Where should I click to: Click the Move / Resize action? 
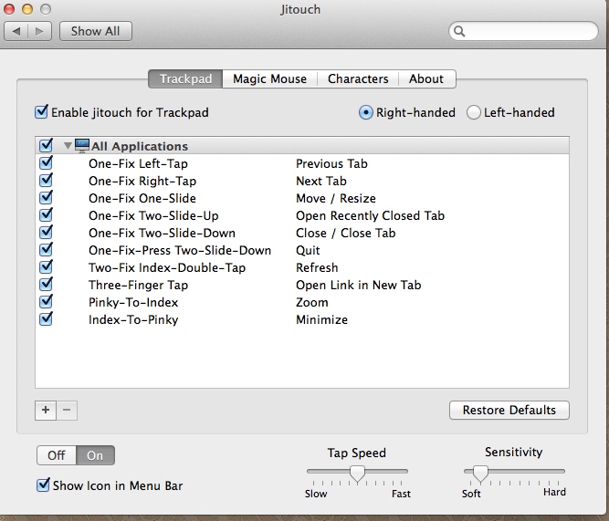click(336, 198)
